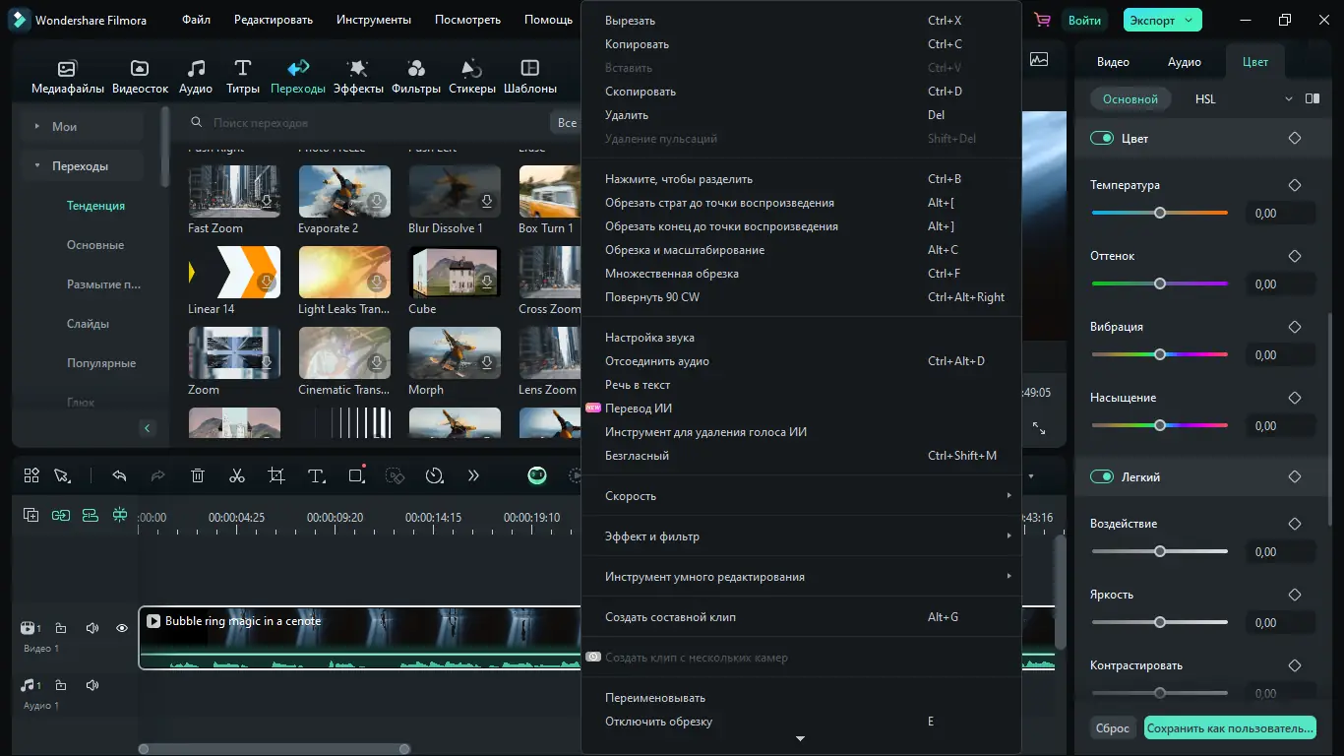Mute the Аудио 1 track speaker icon
The height and width of the screenshot is (756, 1344).
point(92,685)
